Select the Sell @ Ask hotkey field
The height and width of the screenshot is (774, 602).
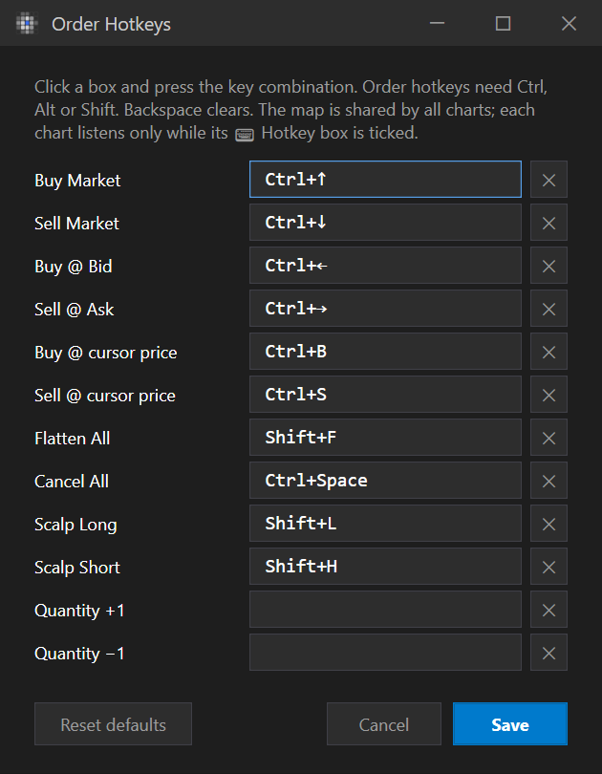[385, 308]
